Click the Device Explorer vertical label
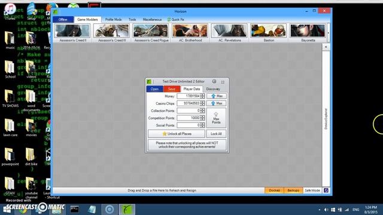 click(x=326, y=119)
